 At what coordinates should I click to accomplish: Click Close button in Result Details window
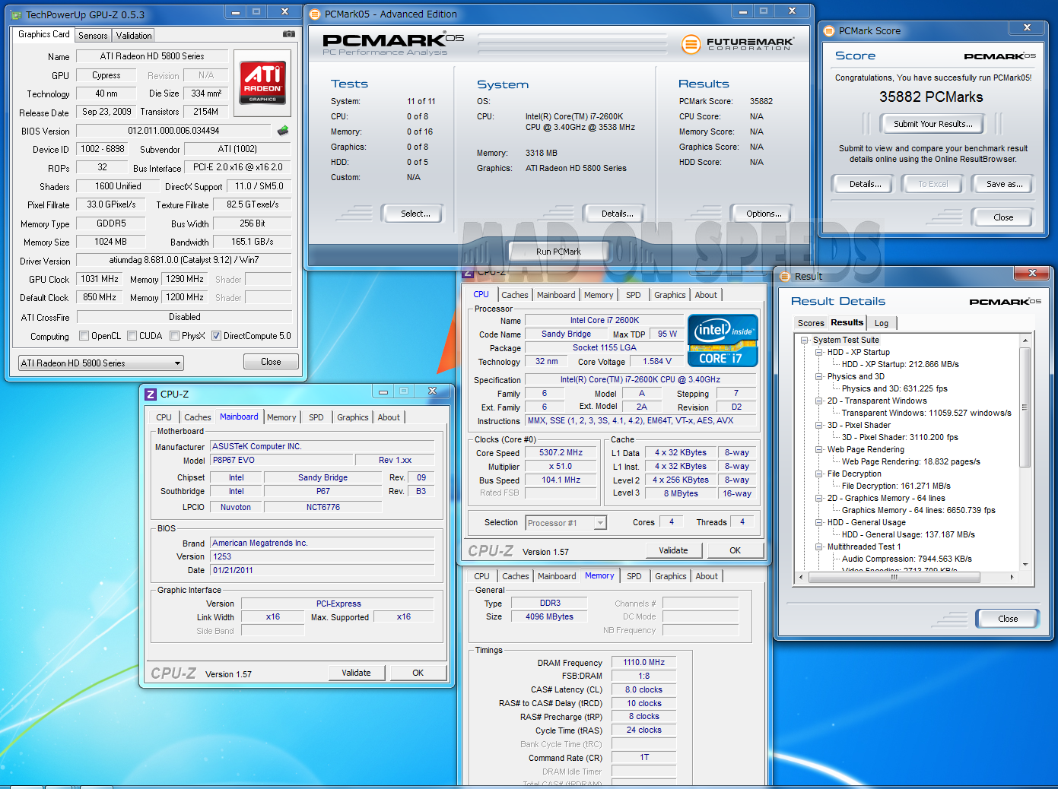click(x=1008, y=619)
